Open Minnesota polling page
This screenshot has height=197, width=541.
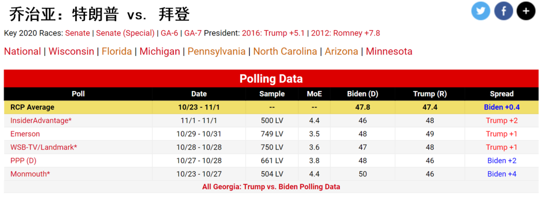pos(389,51)
